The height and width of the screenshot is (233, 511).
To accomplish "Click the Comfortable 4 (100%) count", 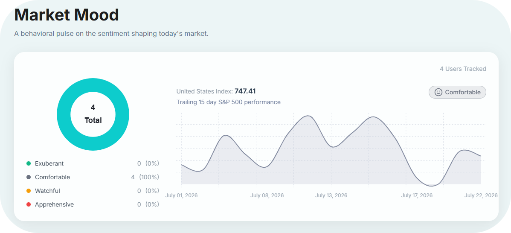I will pos(145,177).
